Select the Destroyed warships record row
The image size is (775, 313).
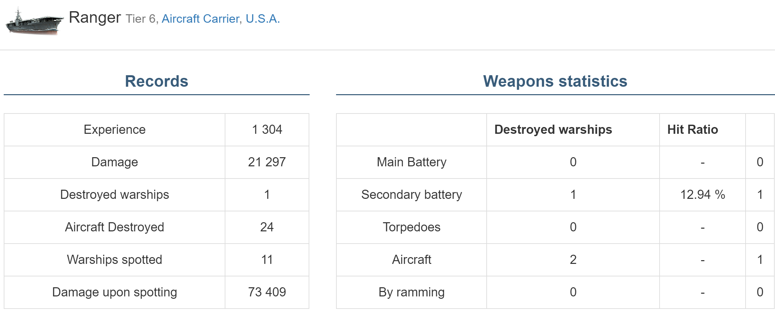click(114, 194)
